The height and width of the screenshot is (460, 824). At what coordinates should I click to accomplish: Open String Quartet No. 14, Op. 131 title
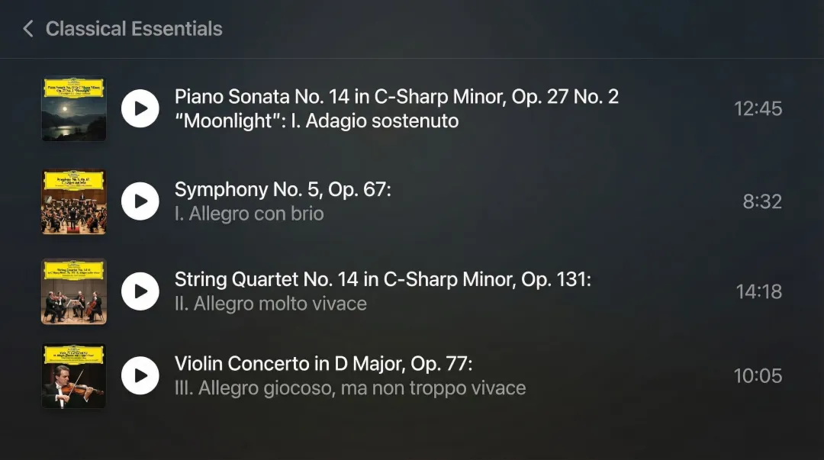tap(382, 279)
